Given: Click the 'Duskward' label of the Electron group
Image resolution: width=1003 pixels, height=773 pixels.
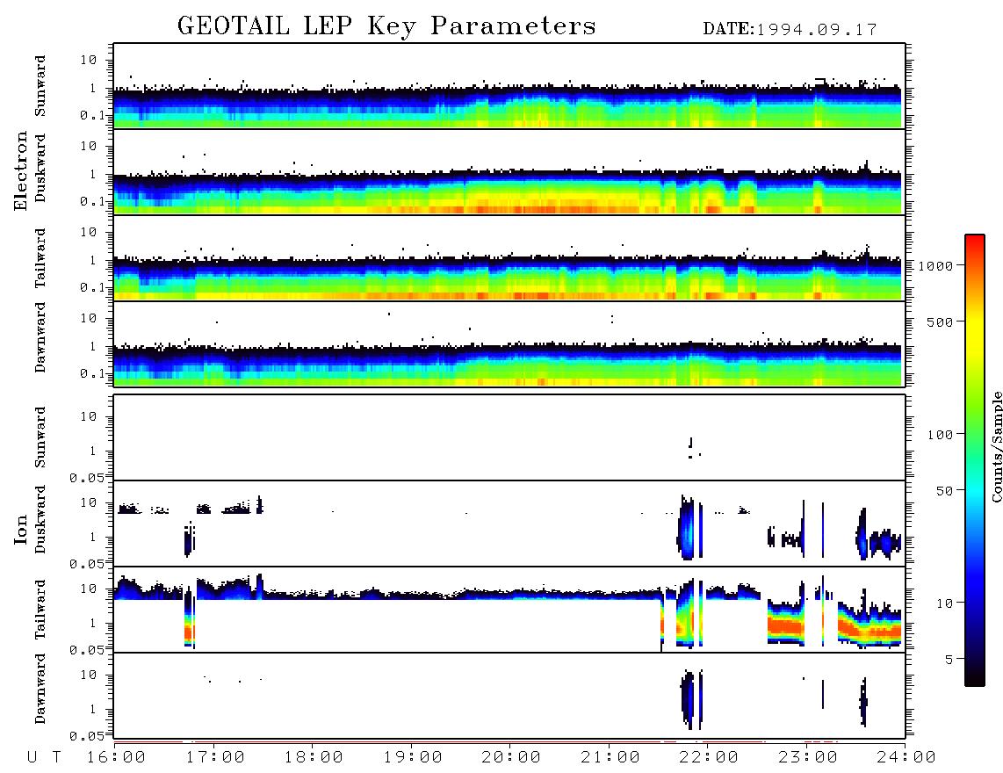Looking at the screenshot, I should (x=40, y=168).
